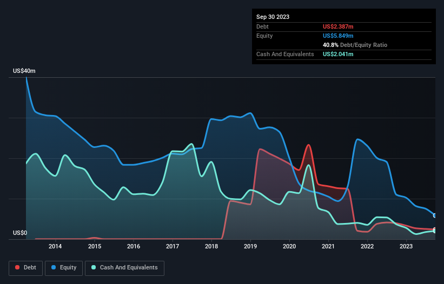Click the blue Equity legend dot
This screenshot has width=444, height=284.
(x=54, y=267)
